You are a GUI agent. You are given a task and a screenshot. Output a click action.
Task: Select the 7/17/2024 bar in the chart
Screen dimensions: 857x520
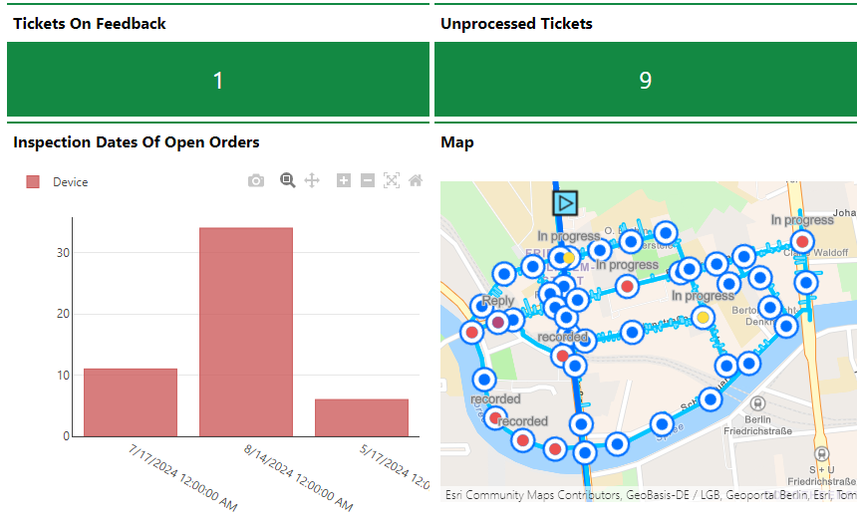click(x=131, y=402)
